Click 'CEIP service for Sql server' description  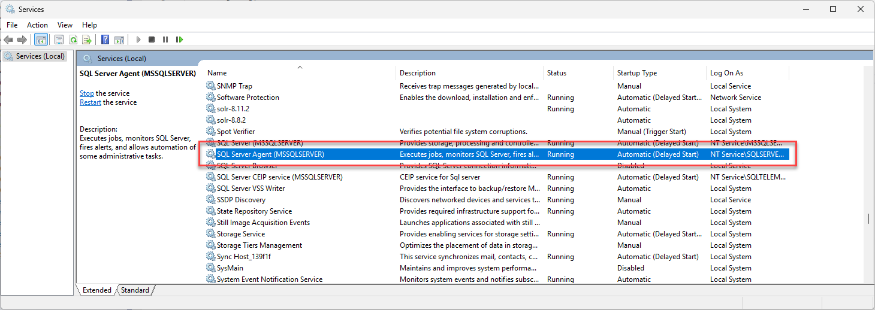[440, 177]
